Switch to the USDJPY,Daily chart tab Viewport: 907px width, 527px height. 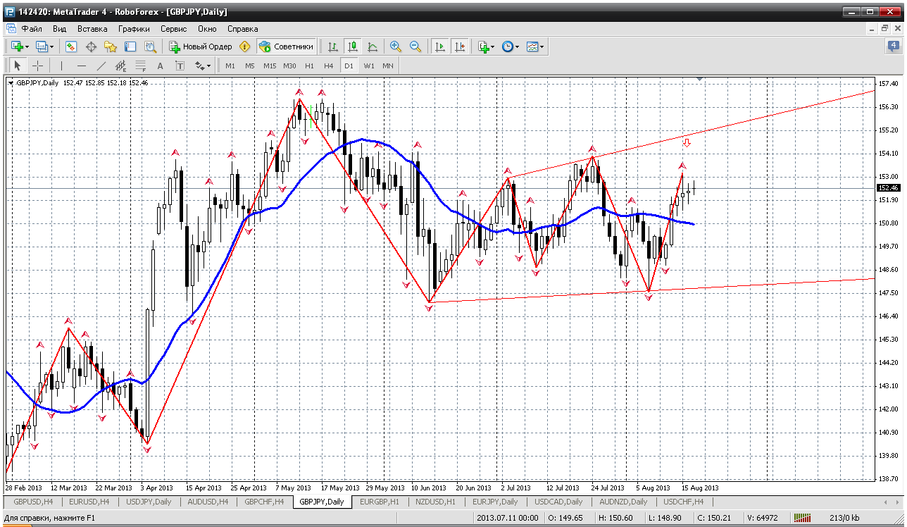147,502
